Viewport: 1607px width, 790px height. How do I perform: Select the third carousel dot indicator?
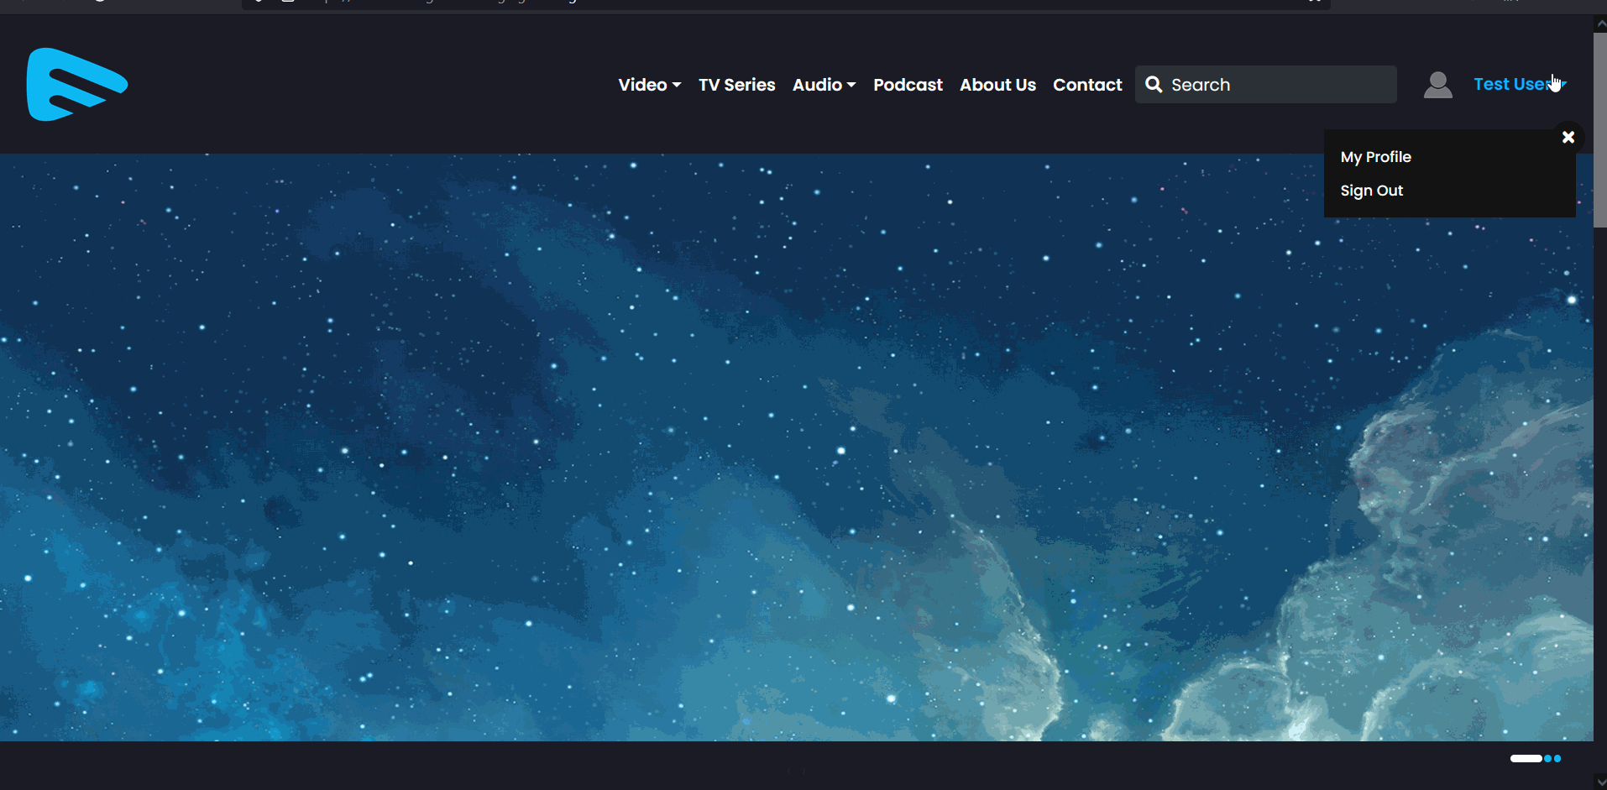tap(1557, 759)
